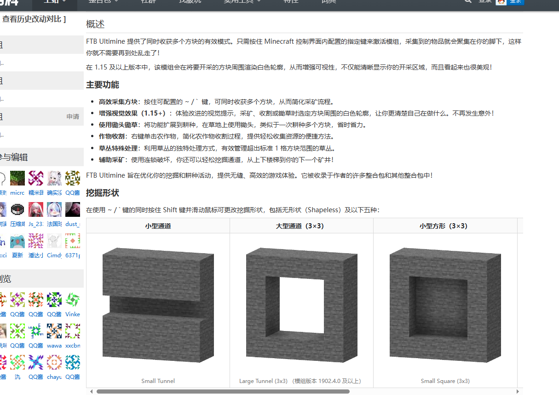Click the blue 登录 button with the avatar icon
The height and width of the screenshot is (406, 559).
[x=510, y=1]
